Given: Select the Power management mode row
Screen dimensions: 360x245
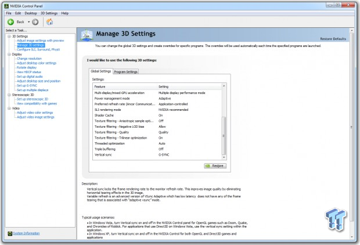Looking at the screenshot, I should (x=157, y=99).
